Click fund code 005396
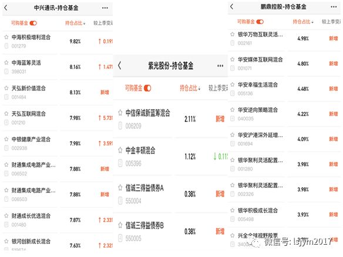343x257 pixels. (133, 163)
